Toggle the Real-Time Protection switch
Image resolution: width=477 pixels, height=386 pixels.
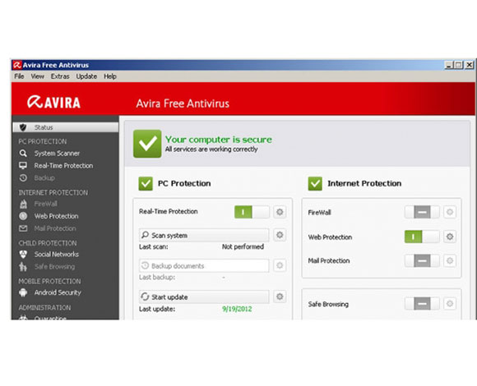(252, 212)
